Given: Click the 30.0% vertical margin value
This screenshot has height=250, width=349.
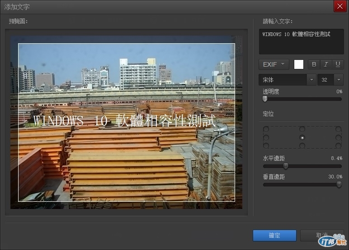Looking at the screenshot, I should click(x=335, y=177).
